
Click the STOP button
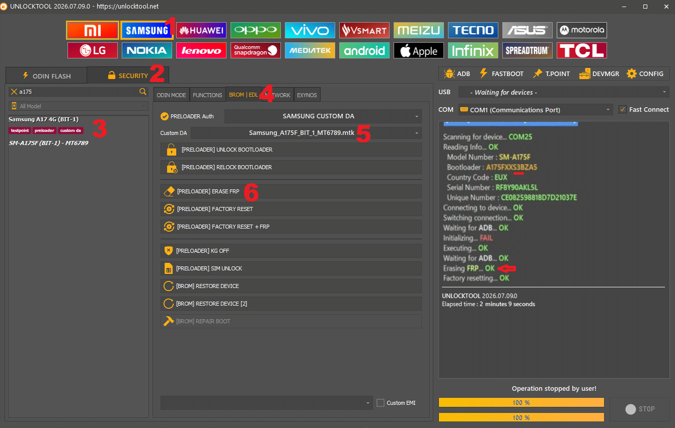click(x=640, y=409)
